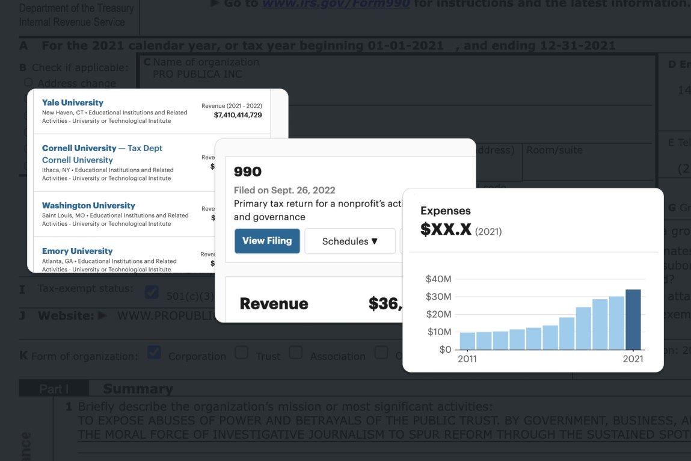
Task: Click the first 2011 expenses bar
Action: tap(467, 341)
